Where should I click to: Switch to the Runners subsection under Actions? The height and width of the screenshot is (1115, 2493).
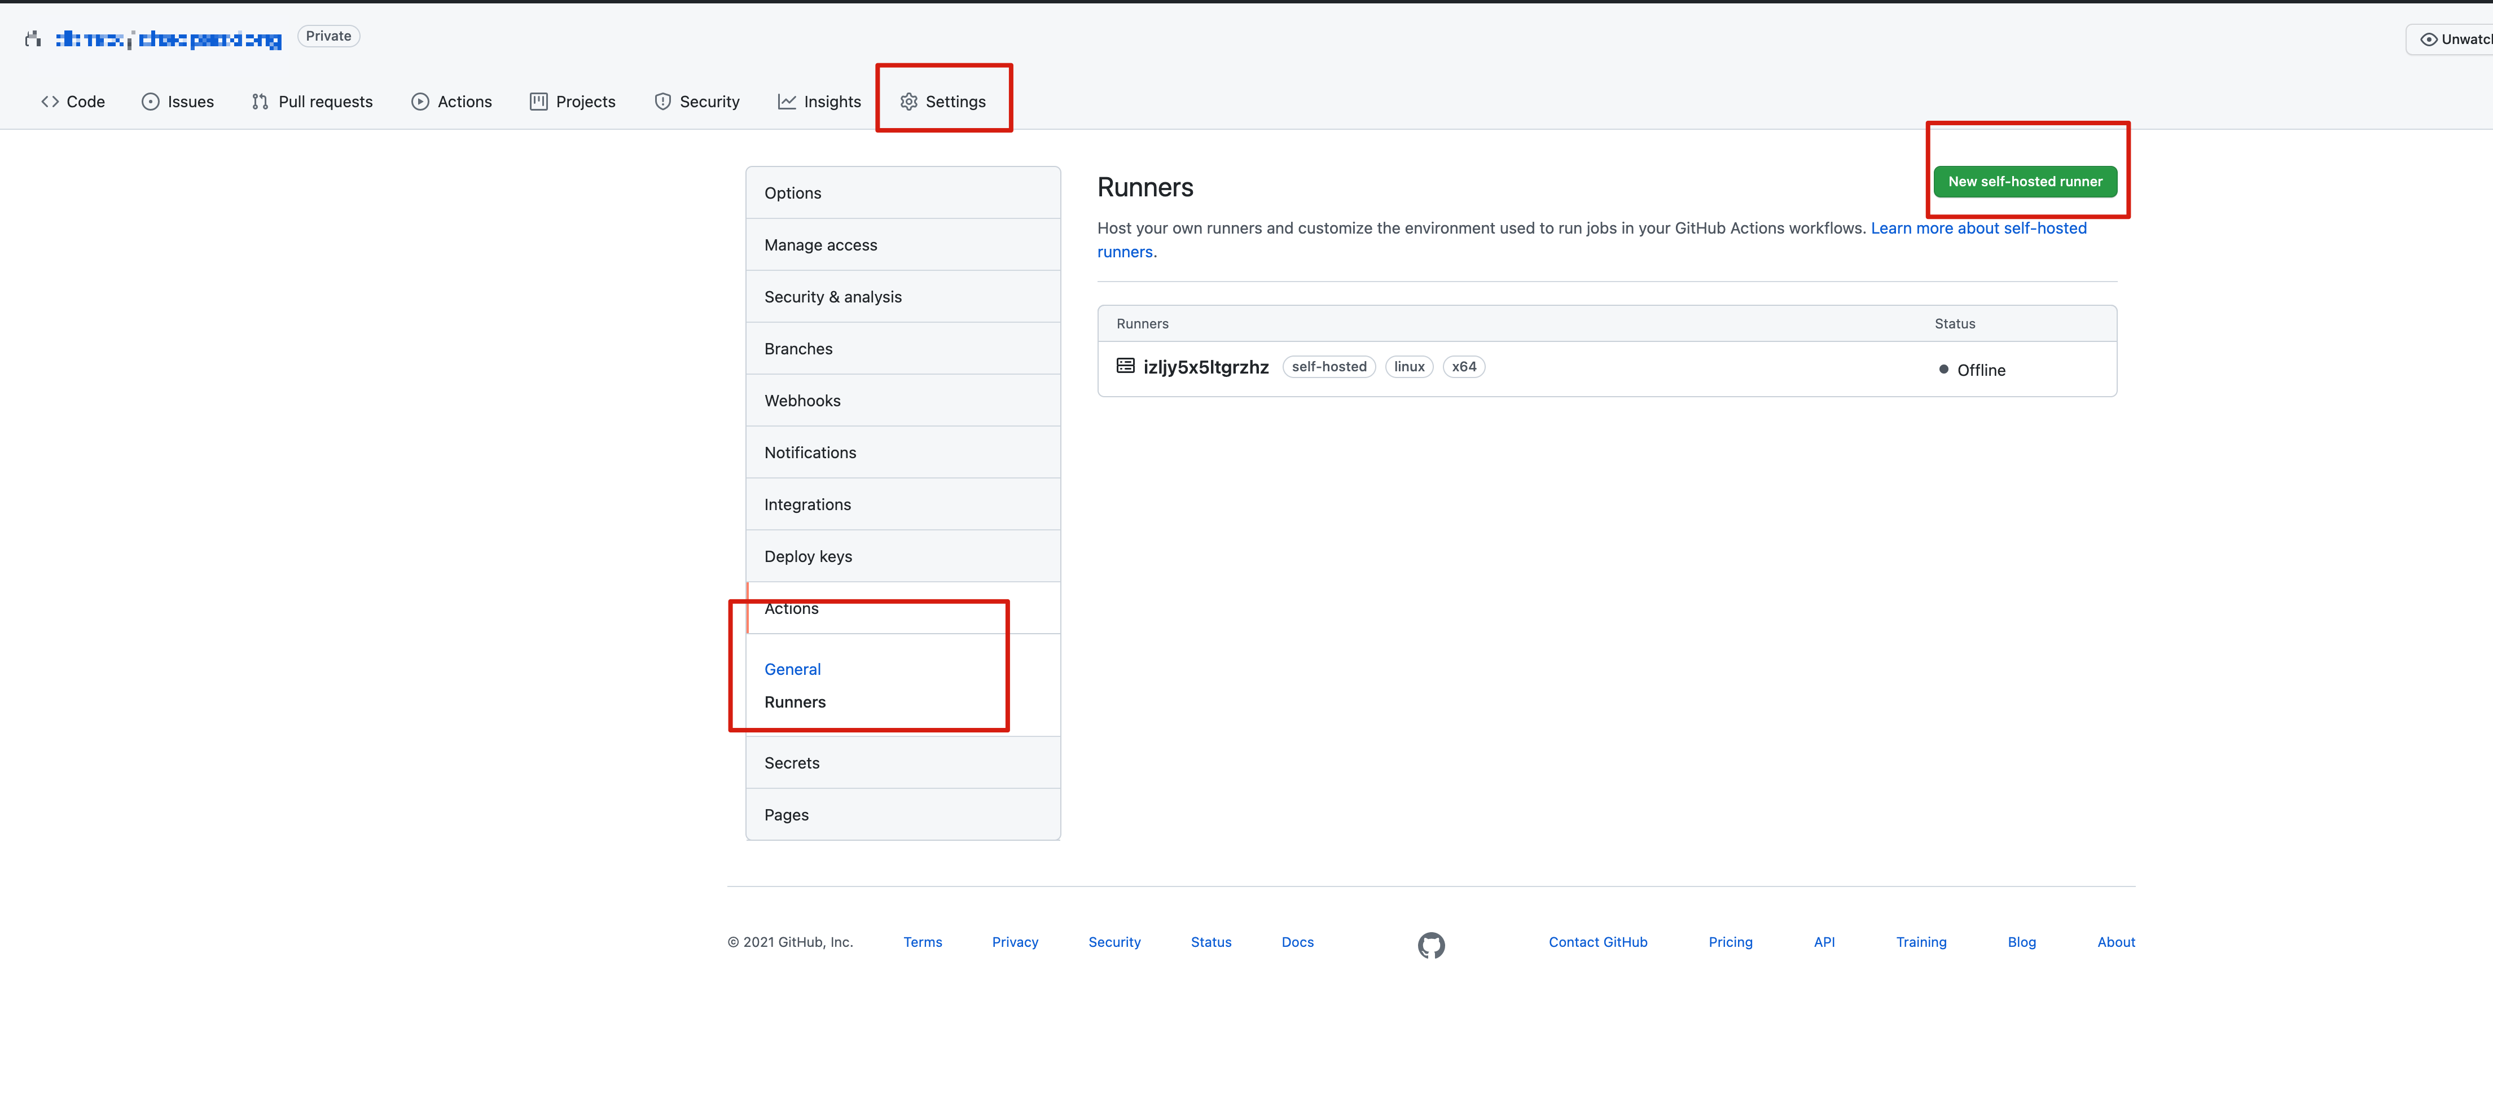point(795,702)
